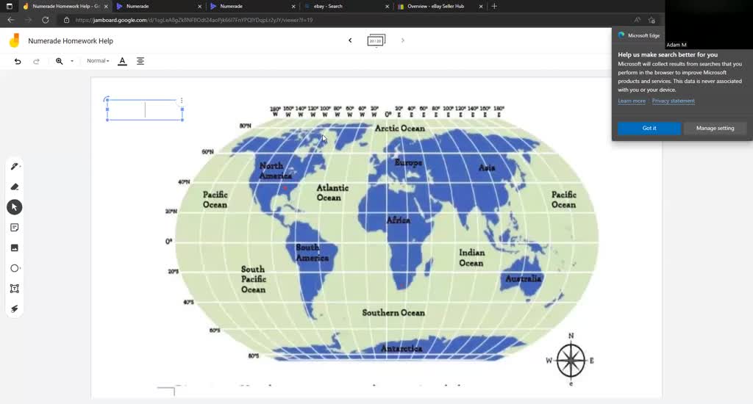Viewport: 753px width, 404px height.
Task: Open the Privacy statement link
Action: (x=674, y=101)
